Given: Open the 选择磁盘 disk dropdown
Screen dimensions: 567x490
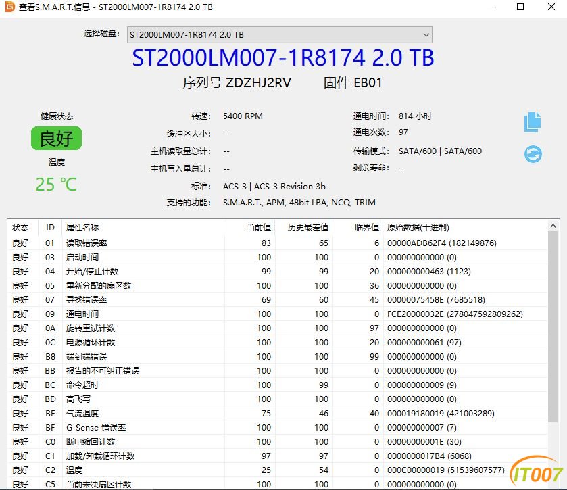Looking at the screenshot, I should (x=280, y=34).
